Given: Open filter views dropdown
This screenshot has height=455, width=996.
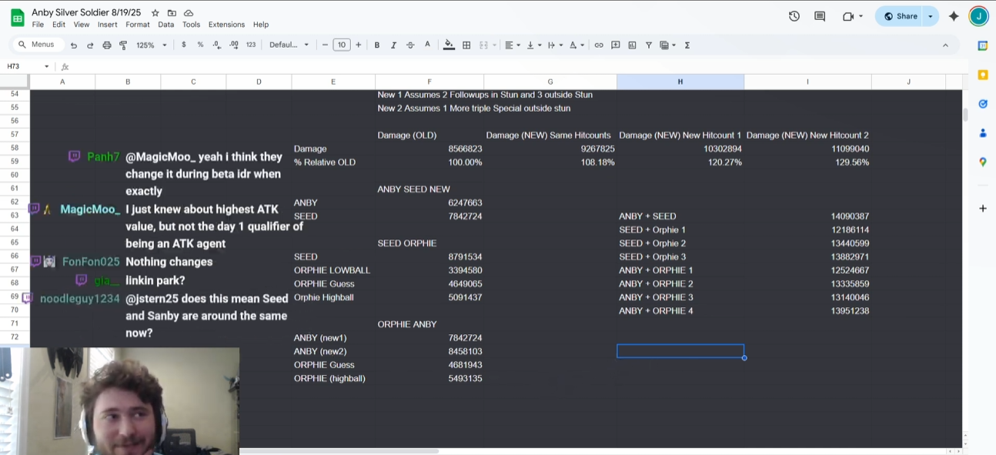Looking at the screenshot, I should click(667, 45).
